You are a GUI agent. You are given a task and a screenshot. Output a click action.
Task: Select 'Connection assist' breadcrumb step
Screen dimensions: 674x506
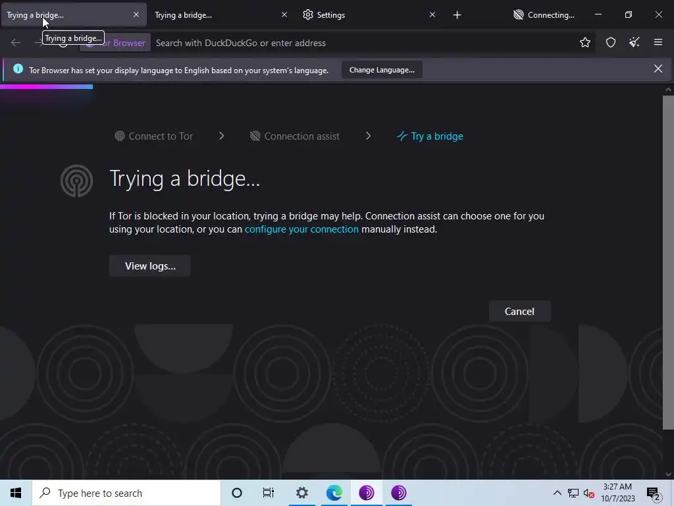[295, 136]
